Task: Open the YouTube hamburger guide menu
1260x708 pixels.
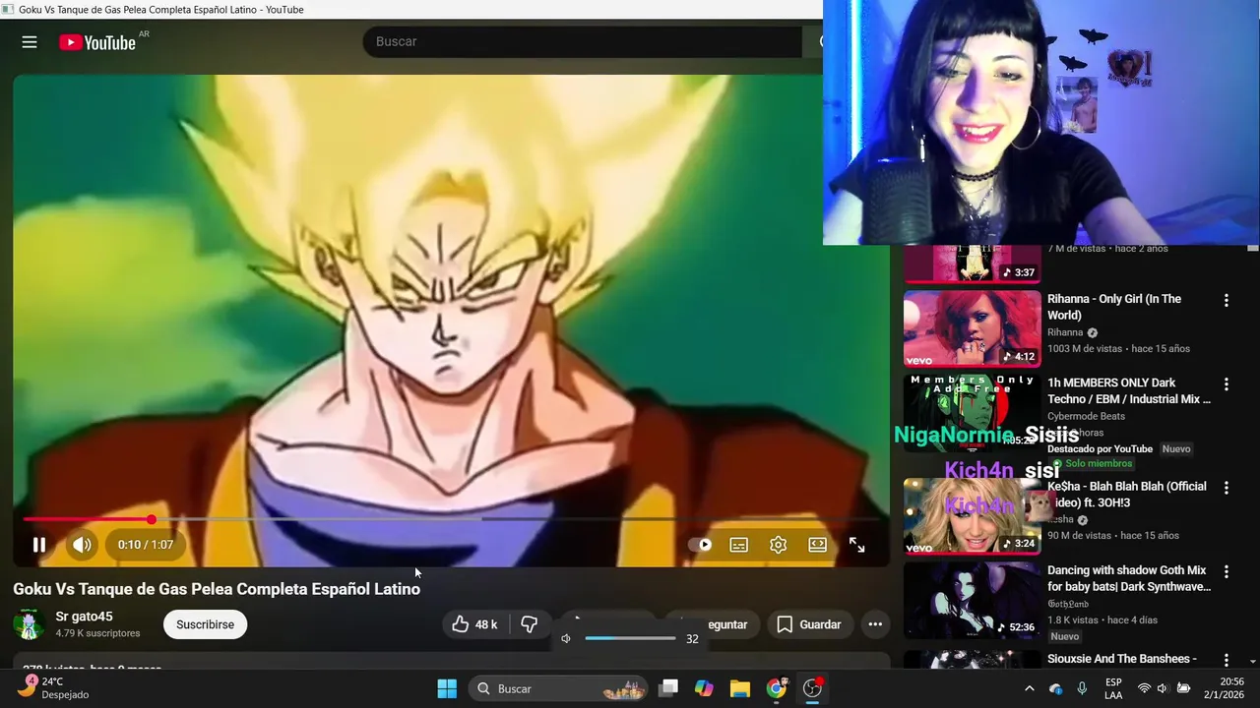Action: point(30,42)
